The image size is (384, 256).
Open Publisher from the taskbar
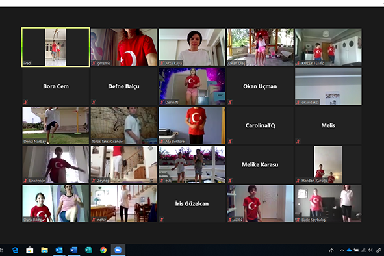tap(88, 250)
